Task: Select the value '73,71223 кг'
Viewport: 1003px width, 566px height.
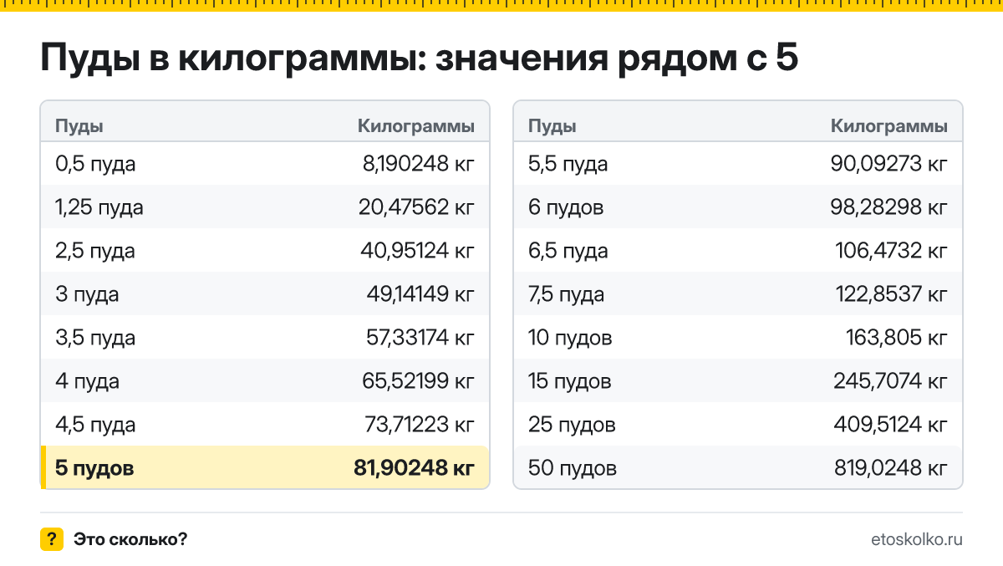Action: click(419, 425)
